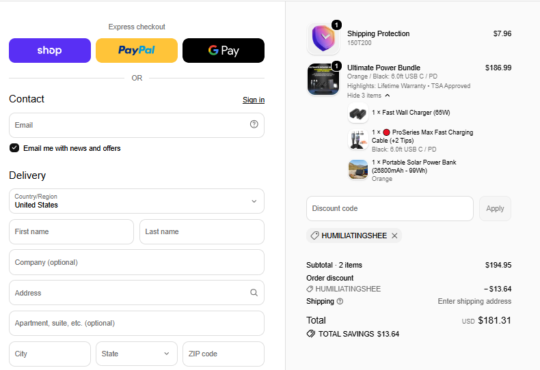Uncheck Email me with news and offers
The width and height of the screenshot is (540, 370).
click(14, 148)
